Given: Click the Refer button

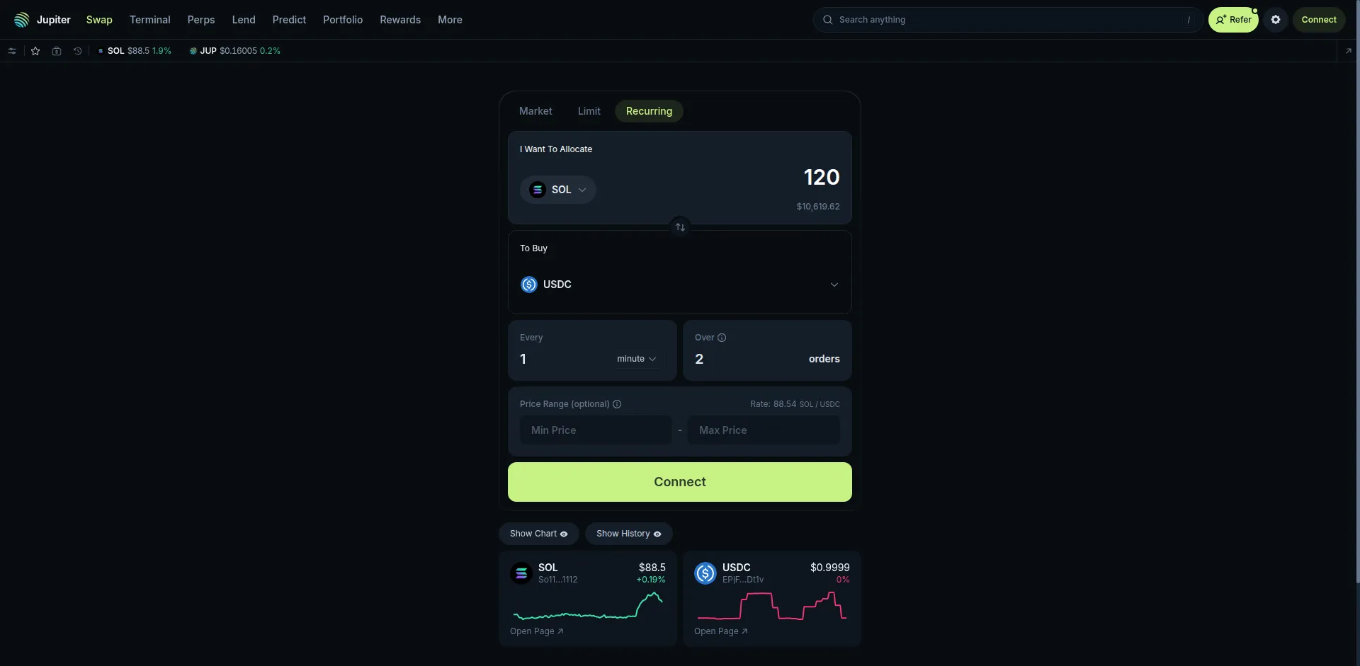Looking at the screenshot, I should coord(1233,20).
